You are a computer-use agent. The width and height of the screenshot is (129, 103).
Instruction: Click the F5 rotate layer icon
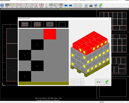pos(17,5)
